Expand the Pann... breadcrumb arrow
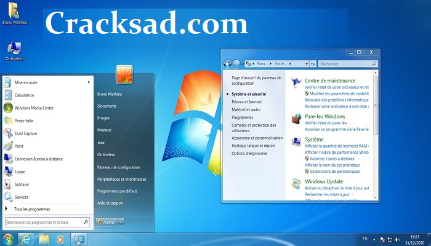The width and height of the screenshot is (431, 246). [x=270, y=64]
